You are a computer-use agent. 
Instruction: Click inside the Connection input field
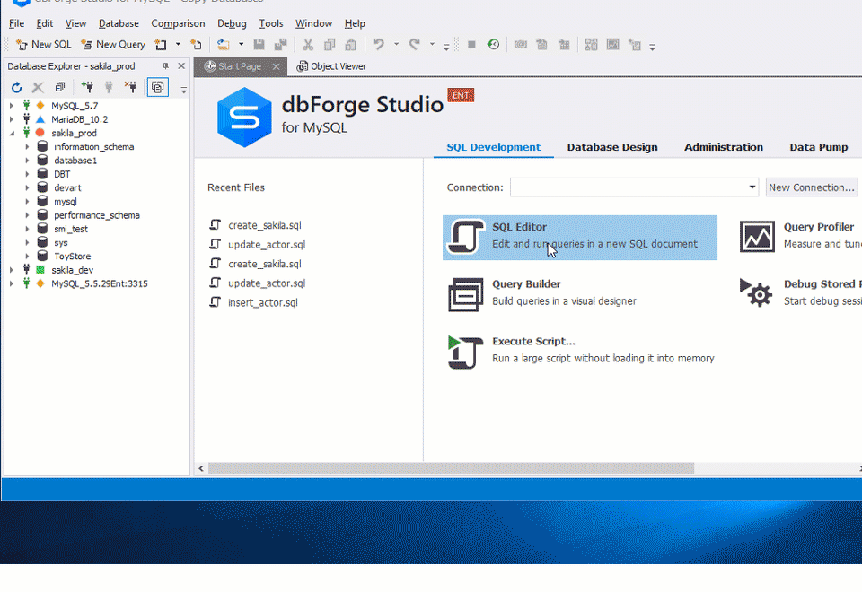(628, 187)
